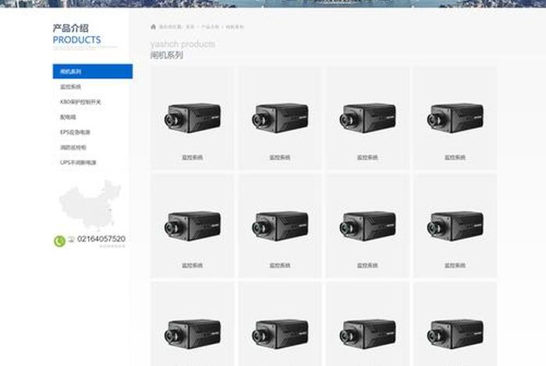
Task: Open the last camera thumbnail in top row
Action: click(x=455, y=117)
